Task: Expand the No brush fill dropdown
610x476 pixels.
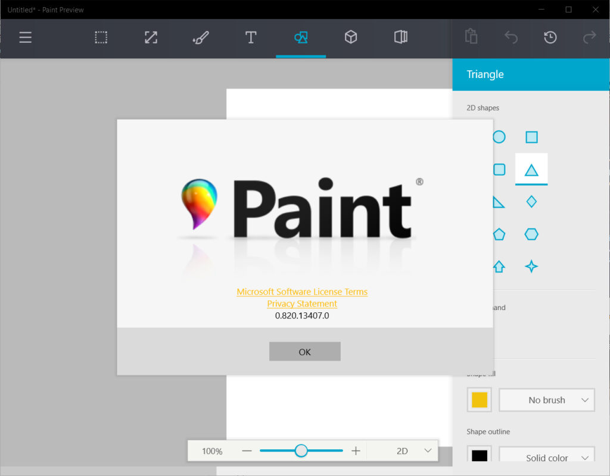Action: [546, 400]
